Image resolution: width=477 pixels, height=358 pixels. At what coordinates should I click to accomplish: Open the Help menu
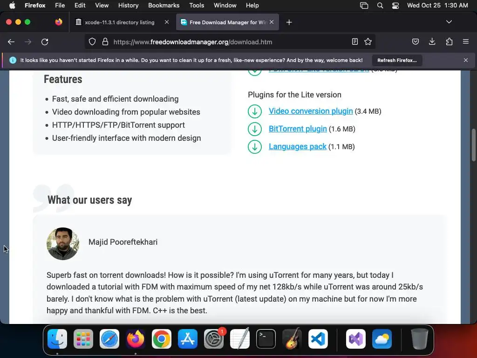[252, 5]
